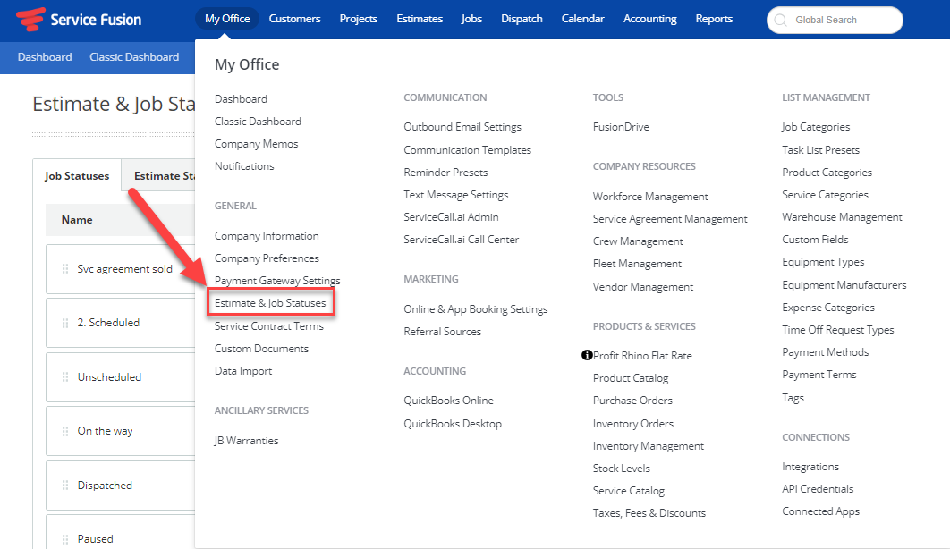Open the Calendar menu
Image resolution: width=950 pixels, height=549 pixels.
pyautogui.click(x=583, y=19)
